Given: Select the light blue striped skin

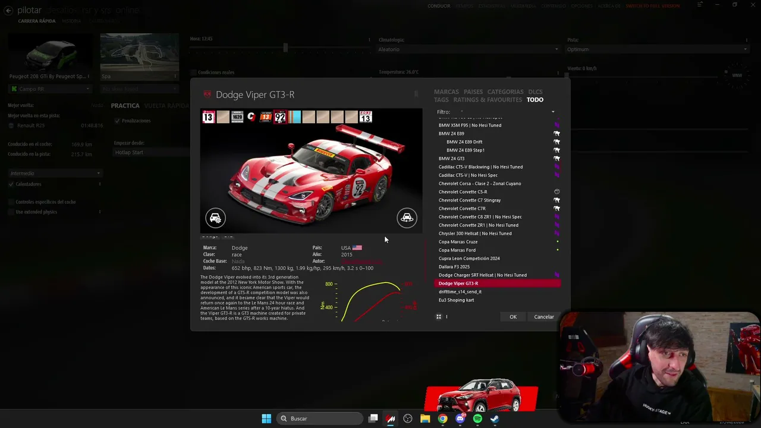Looking at the screenshot, I should click(x=294, y=117).
